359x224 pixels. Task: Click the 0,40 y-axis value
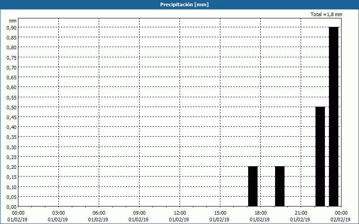pos(12,127)
